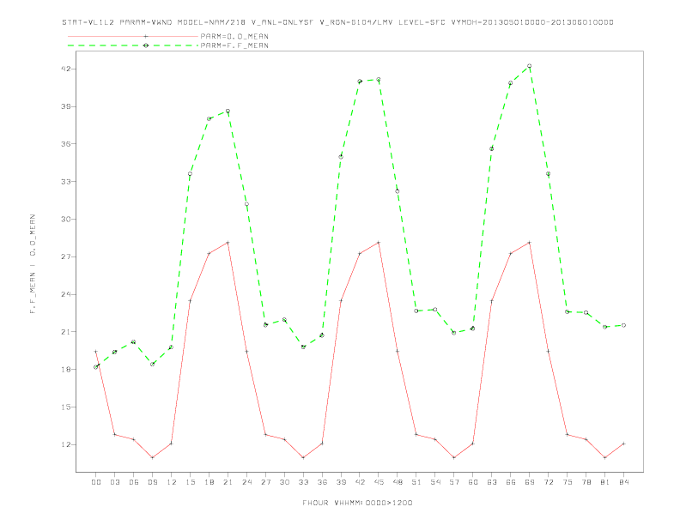
Task: Click y-axis tick label 42
Action: click(x=65, y=69)
